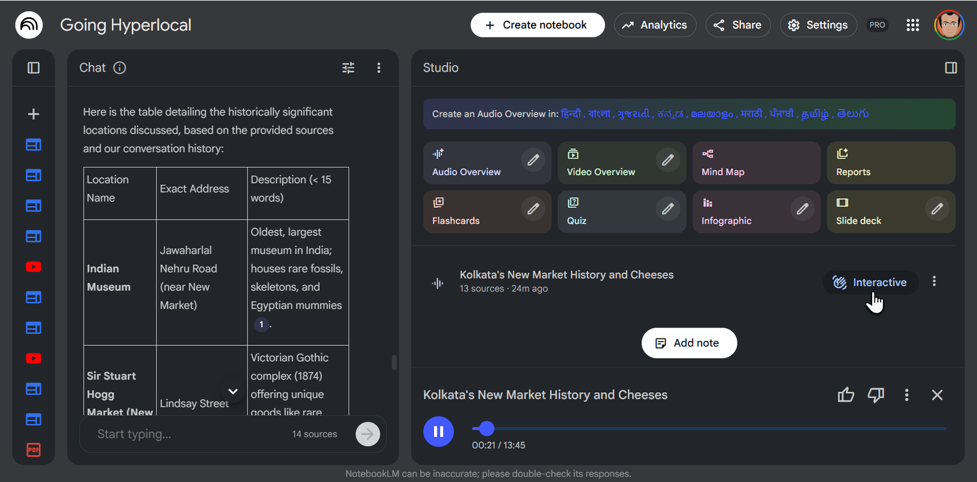Viewport: 977px width, 482px height.
Task: Create a new notebook
Action: [x=538, y=25]
